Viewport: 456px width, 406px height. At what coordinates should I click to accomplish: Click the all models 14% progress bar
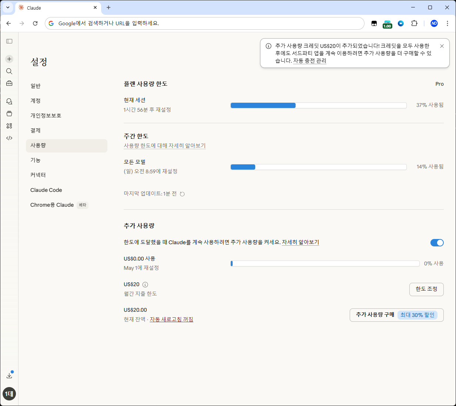tap(319, 167)
